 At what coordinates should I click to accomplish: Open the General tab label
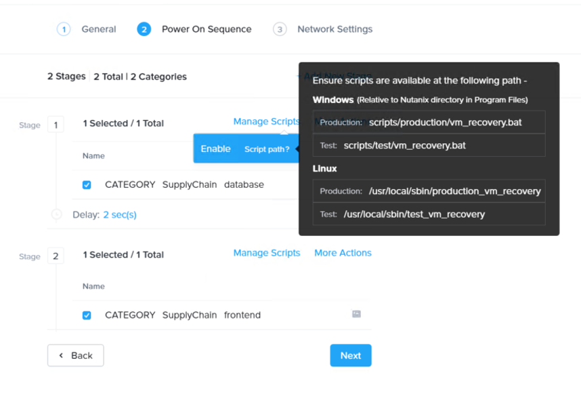point(99,29)
